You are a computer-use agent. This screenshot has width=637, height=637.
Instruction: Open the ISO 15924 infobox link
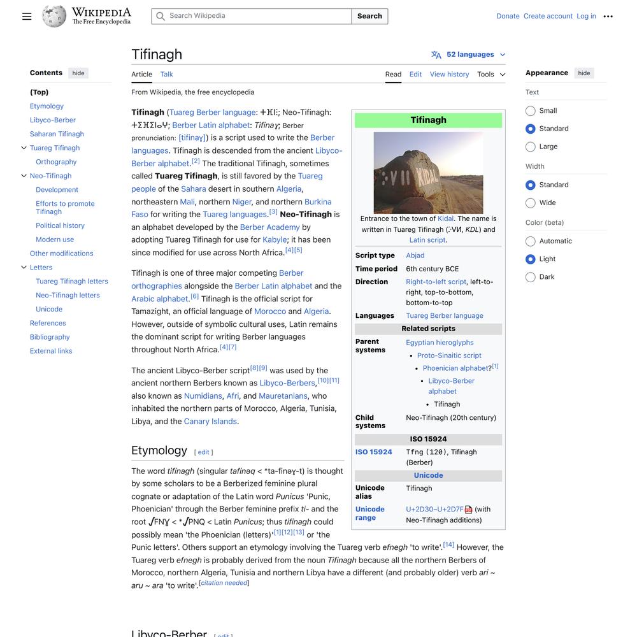click(374, 452)
